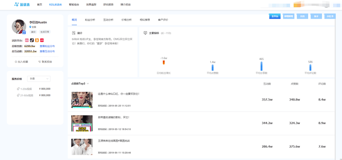Image resolution: width=342 pixels, height=160 pixels.
Task: Click the pink bilibili platform icon
Action: tap(27, 40)
